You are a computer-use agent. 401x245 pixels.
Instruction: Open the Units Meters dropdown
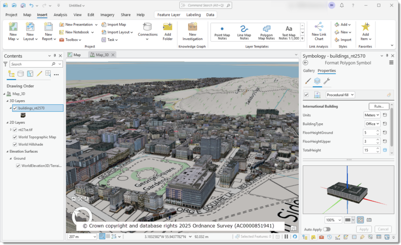coord(372,115)
